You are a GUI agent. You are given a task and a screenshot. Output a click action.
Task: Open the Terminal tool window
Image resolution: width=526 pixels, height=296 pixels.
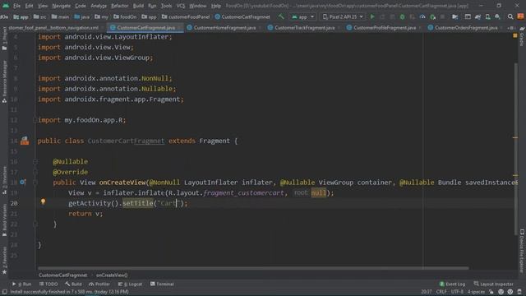162,284
